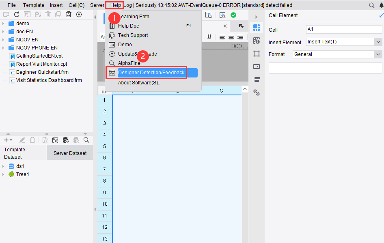Open the Insert menu
This screenshot has height=243, width=384.
tap(56, 5)
